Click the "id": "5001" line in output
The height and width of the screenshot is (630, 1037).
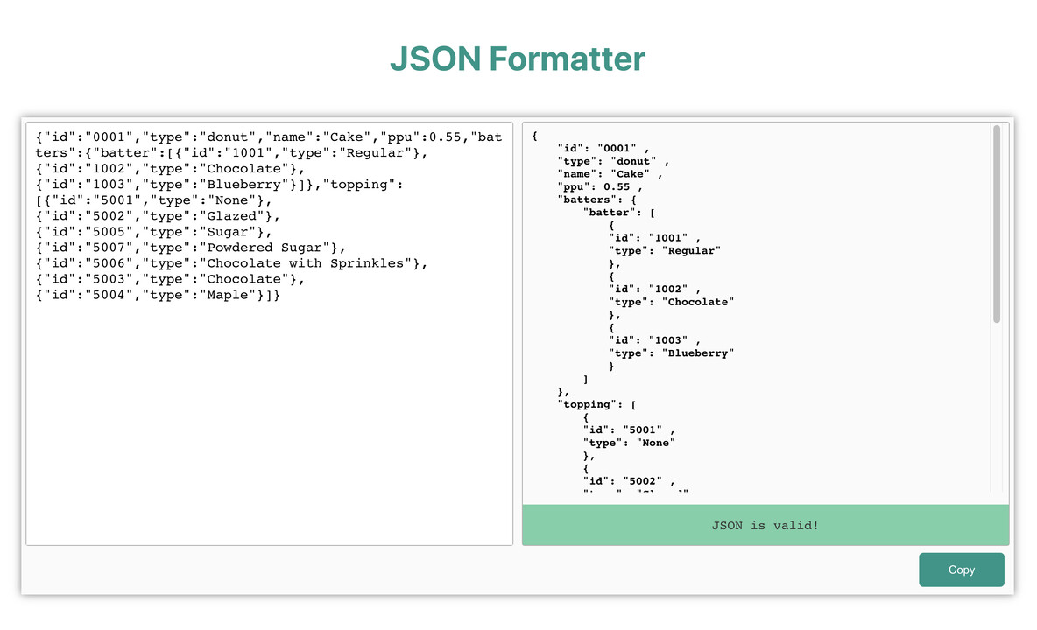628,430
